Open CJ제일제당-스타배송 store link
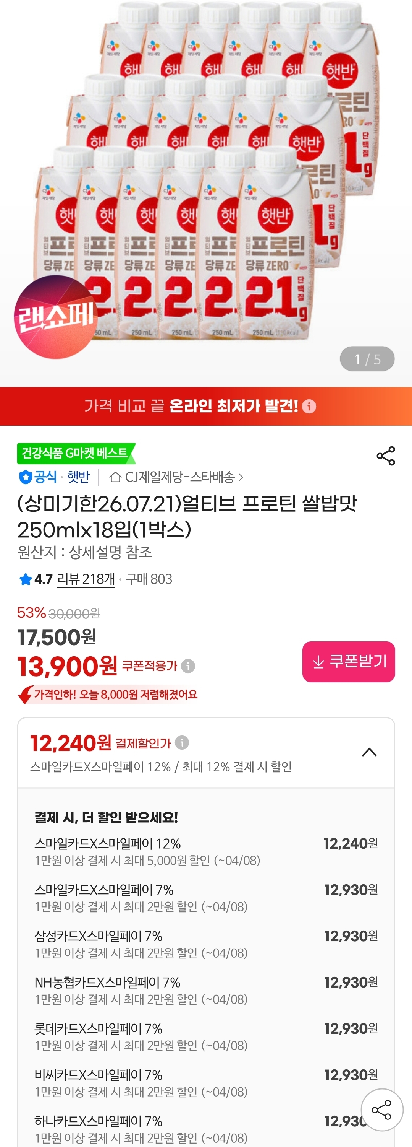Viewport: 412px width, 1147px height. click(176, 477)
